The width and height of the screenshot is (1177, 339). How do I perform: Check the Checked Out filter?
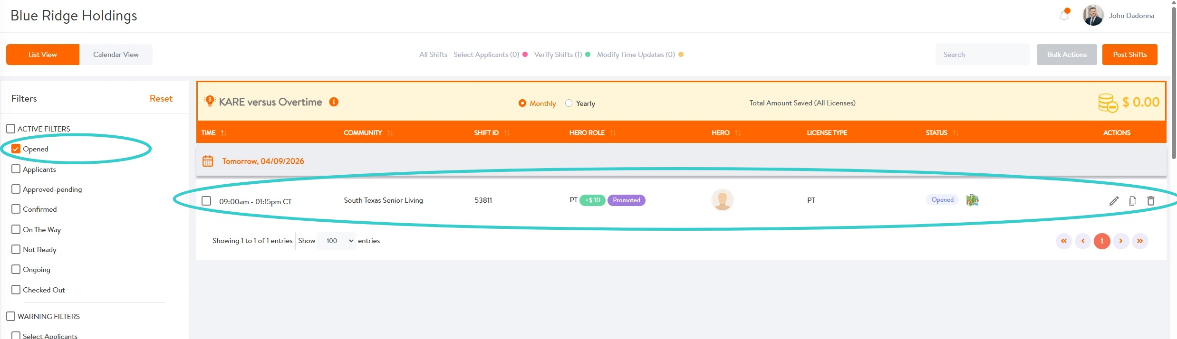(x=16, y=290)
